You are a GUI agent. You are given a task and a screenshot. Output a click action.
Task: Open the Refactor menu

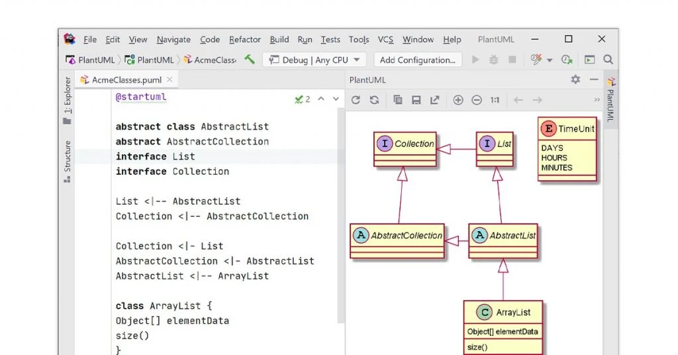click(x=245, y=39)
